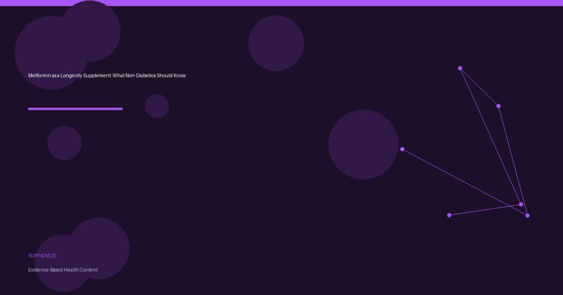
Task: Select the leftmost network node beside the large circle
Action: click(402, 149)
